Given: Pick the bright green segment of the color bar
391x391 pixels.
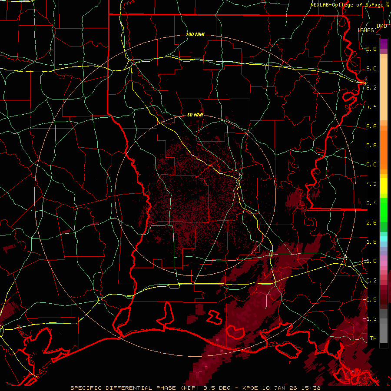Looking at the screenshot, I should click(384, 209).
